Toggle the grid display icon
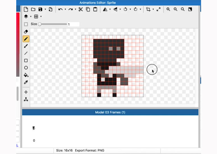This screenshot has width=217, height=154. [x=36, y=17]
